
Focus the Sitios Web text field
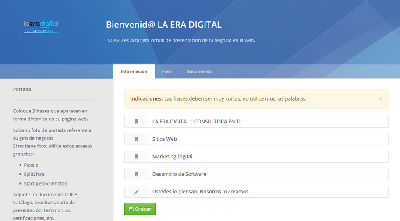pyautogui.click(x=267, y=139)
